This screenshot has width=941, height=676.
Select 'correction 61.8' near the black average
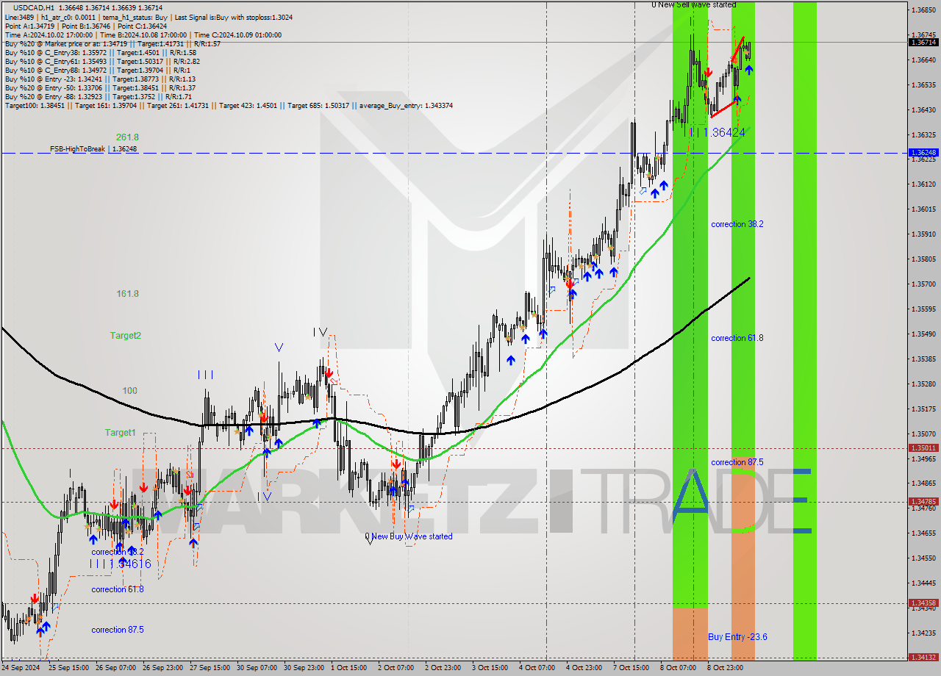pos(737,338)
